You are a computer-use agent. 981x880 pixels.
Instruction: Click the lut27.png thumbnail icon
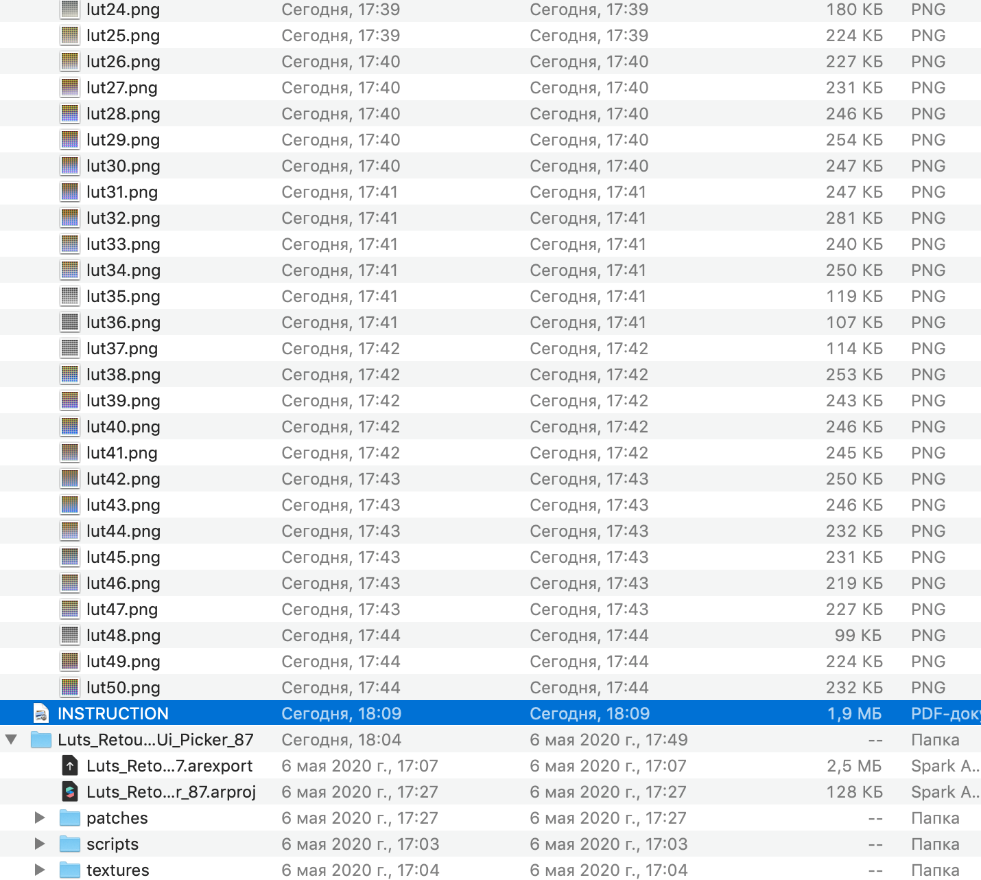[70, 88]
